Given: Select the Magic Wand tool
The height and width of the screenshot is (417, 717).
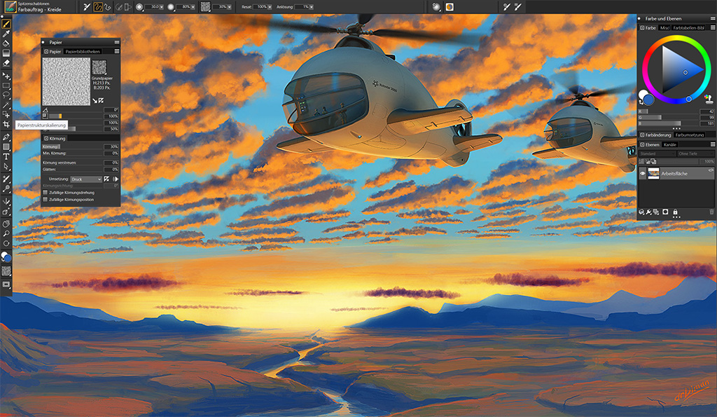Looking at the screenshot, I should click(6, 105).
